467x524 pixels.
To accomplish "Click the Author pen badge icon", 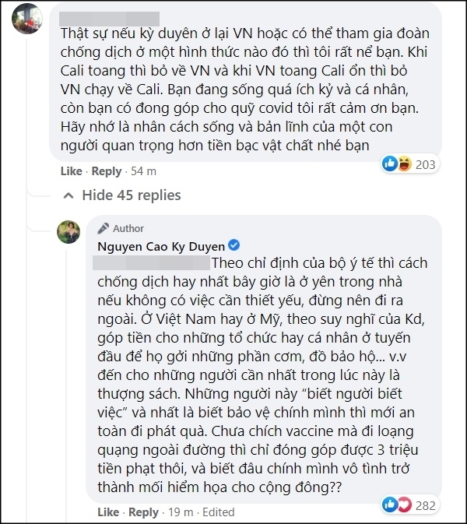I will pos(104,229).
